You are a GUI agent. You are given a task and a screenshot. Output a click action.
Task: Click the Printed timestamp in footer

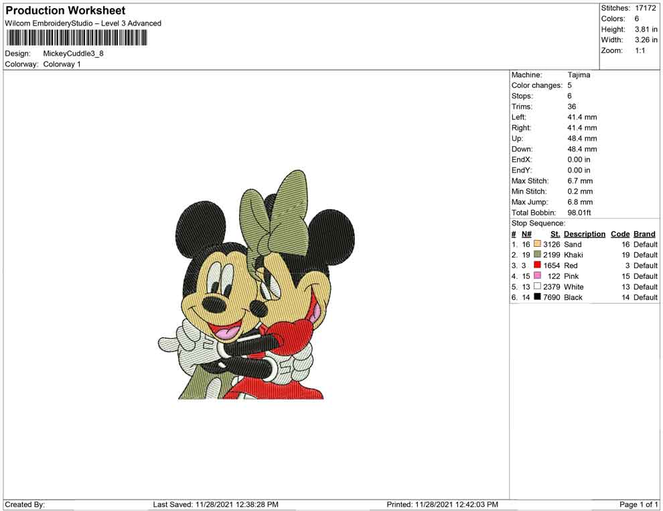pyautogui.click(x=442, y=504)
